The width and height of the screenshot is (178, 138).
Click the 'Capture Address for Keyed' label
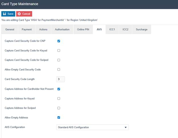(19, 99)
